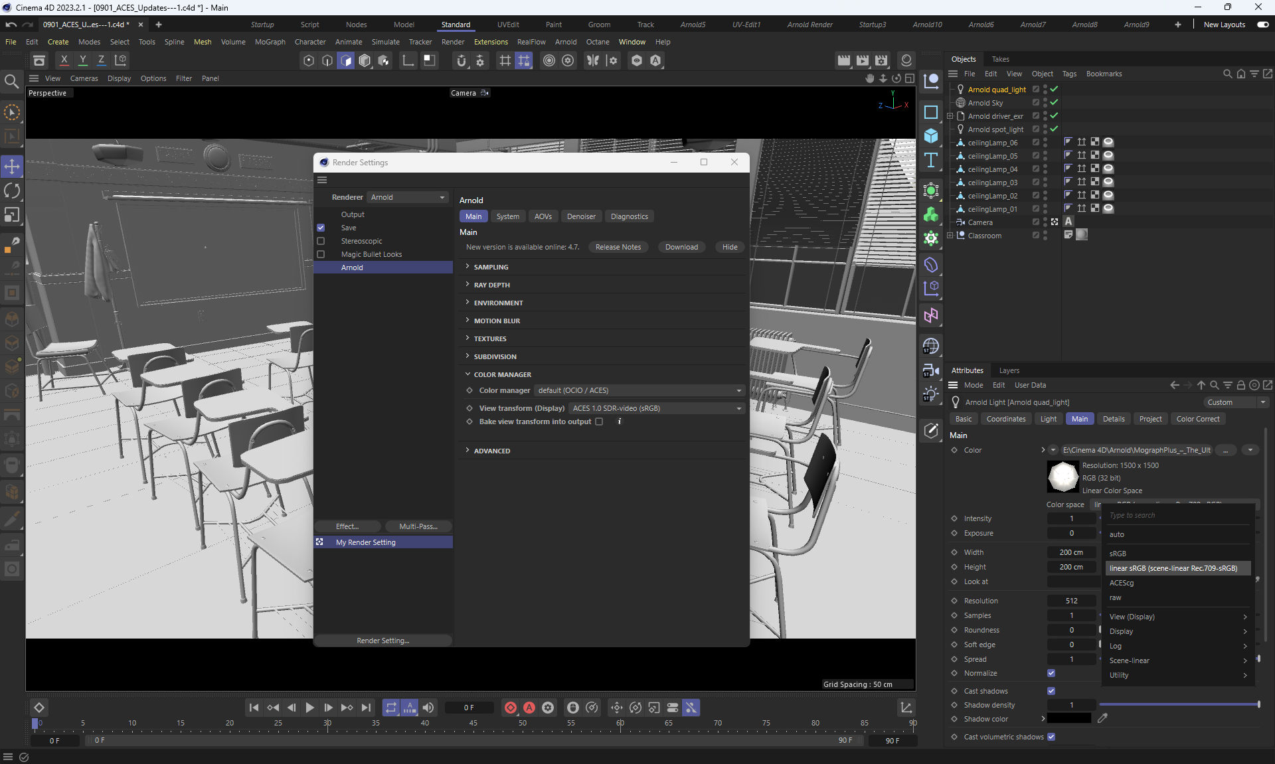This screenshot has height=764, width=1275.
Task: Click the Multi-Pass... button
Action: (x=418, y=526)
